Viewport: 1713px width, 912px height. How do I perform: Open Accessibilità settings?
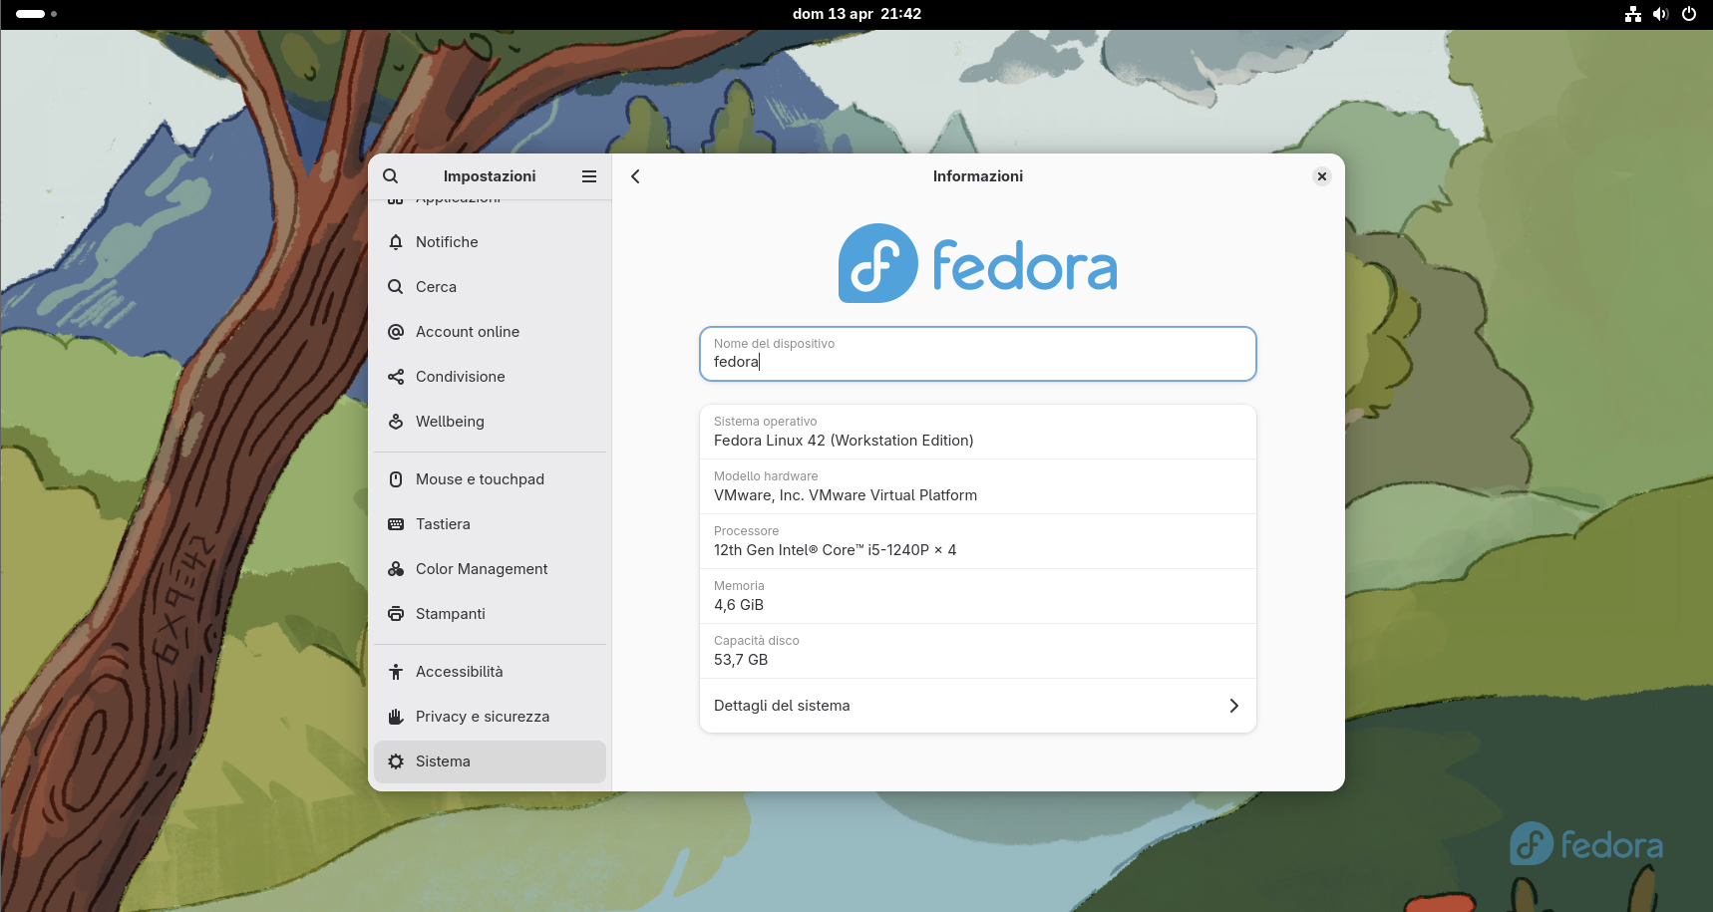pos(460,671)
